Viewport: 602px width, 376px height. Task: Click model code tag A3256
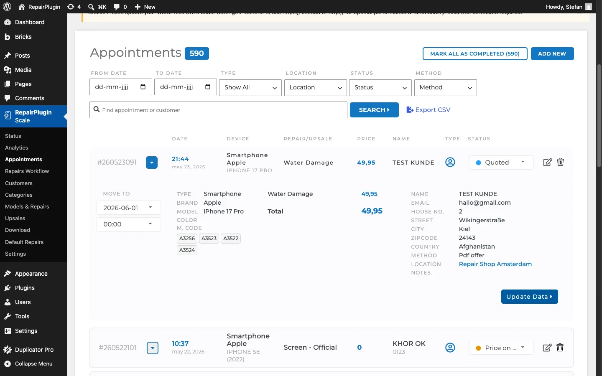click(x=187, y=239)
